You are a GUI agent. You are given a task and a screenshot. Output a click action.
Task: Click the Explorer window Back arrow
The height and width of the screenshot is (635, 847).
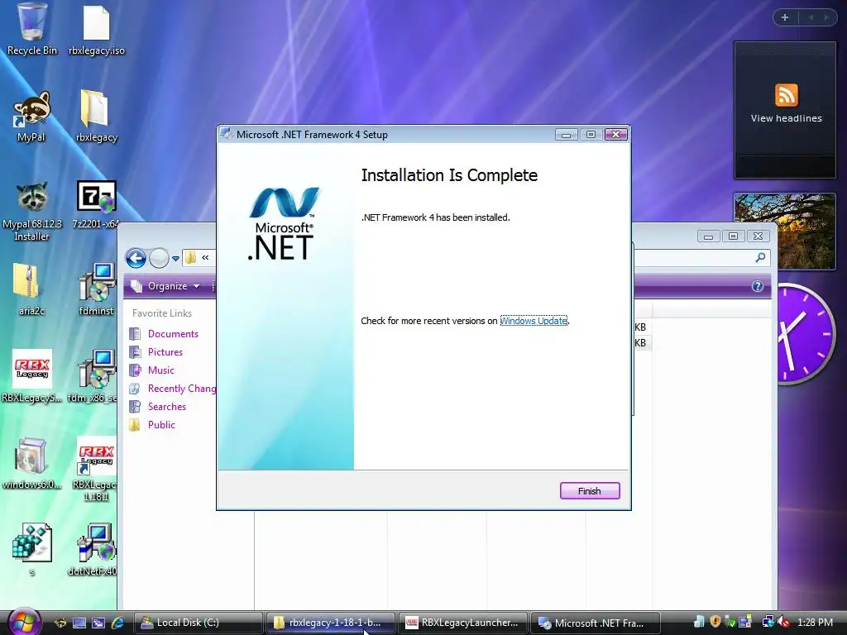pos(136,258)
